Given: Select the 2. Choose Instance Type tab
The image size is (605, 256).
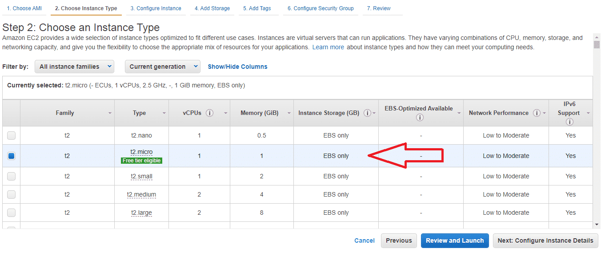Looking at the screenshot, I should pyautogui.click(x=86, y=8).
